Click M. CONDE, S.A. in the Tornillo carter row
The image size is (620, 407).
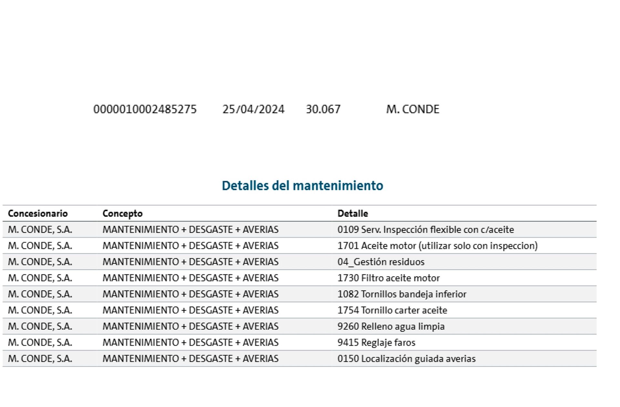tap(40, 310)
